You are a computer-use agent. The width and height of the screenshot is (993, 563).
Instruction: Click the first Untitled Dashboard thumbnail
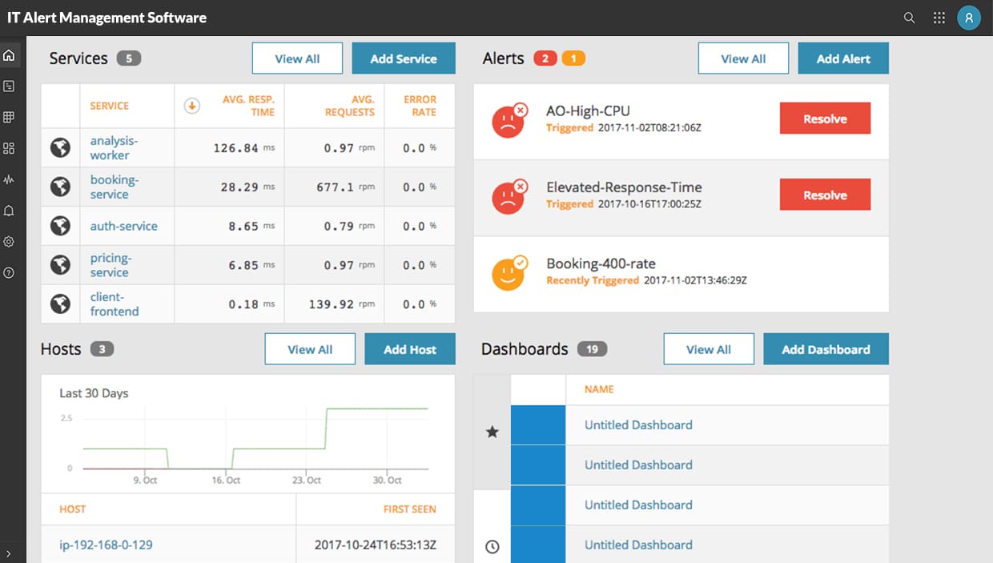[538, 424]
